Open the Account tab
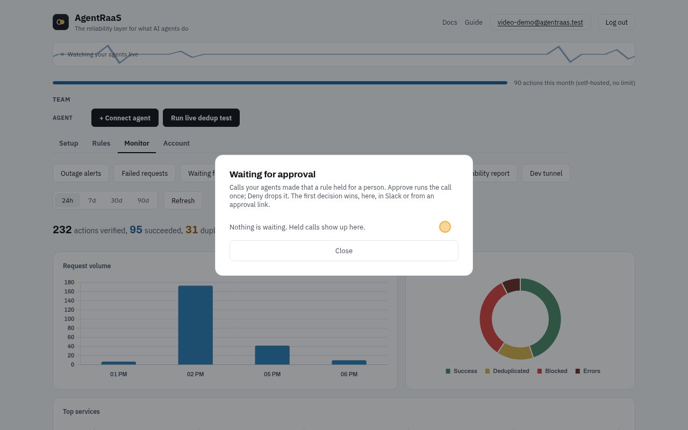688x430 pixels. 176,143
